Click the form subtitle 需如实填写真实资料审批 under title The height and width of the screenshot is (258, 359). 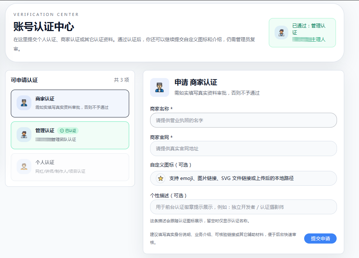pyautogui.click(x=217, y=93)
